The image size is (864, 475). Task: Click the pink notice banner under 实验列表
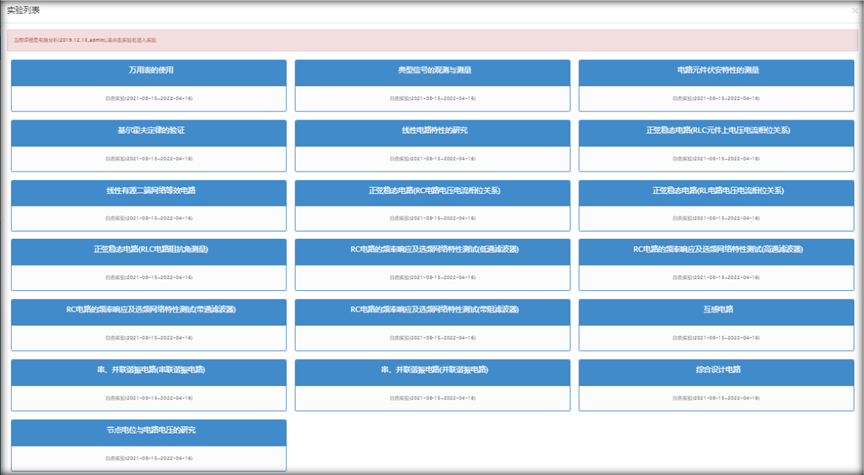432,39
